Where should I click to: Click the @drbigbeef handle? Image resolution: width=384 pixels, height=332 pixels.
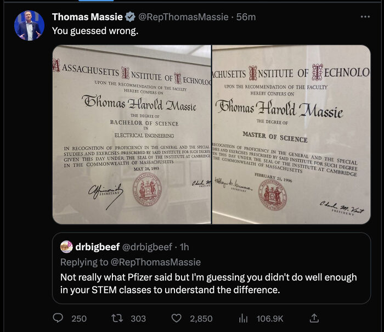coord(147,247)
